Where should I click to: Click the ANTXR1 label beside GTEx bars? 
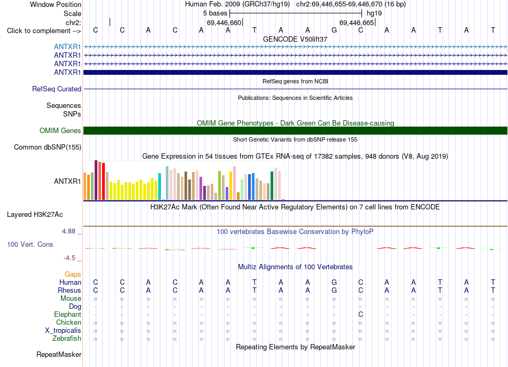pos(67,181)
